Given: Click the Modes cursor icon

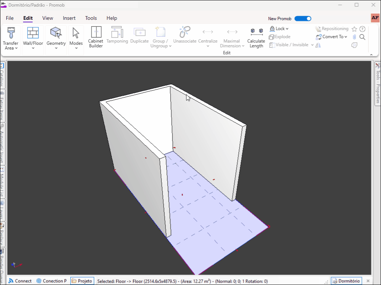Looking at the screenshot, I should point(76,33).
